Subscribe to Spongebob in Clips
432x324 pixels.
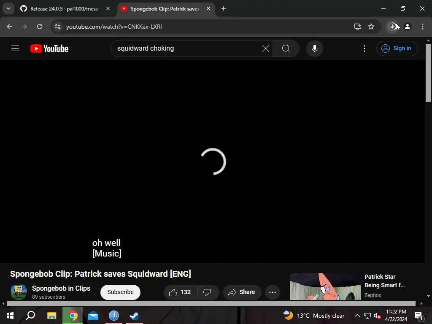tap(120, 292)
